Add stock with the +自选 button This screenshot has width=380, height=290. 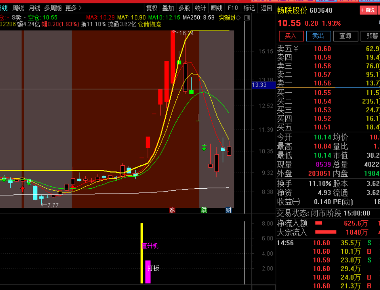[x=367, y=10]
